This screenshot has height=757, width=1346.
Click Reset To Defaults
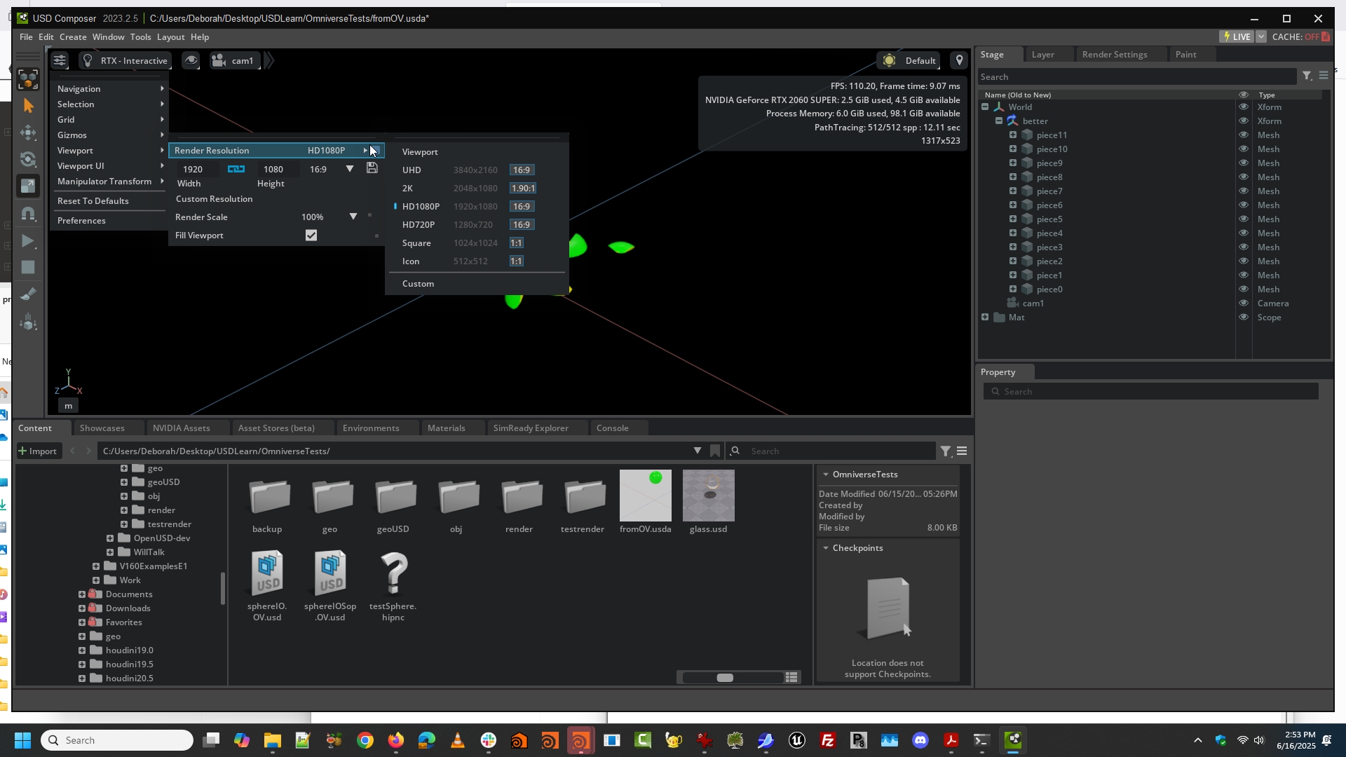tap(93, 200)
